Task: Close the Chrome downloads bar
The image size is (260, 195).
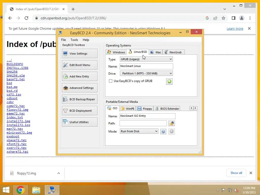Action: [x=251, y=173]
